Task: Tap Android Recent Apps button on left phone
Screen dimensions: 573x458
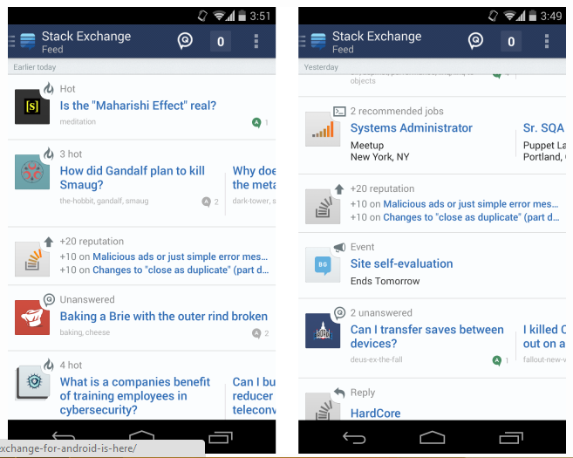Action: click(x=221, y=437)
